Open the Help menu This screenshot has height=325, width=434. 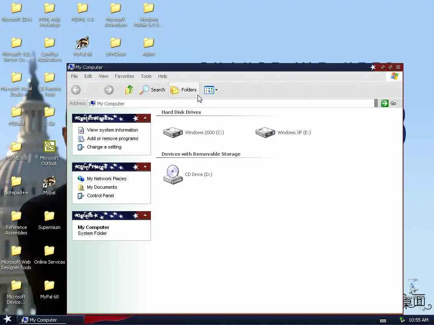(x=162, y=76)
